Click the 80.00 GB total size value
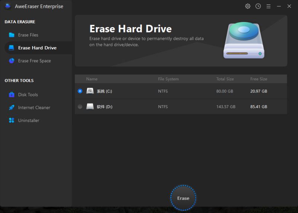Viewport: 298px width, 213px height. pos(225,91)
